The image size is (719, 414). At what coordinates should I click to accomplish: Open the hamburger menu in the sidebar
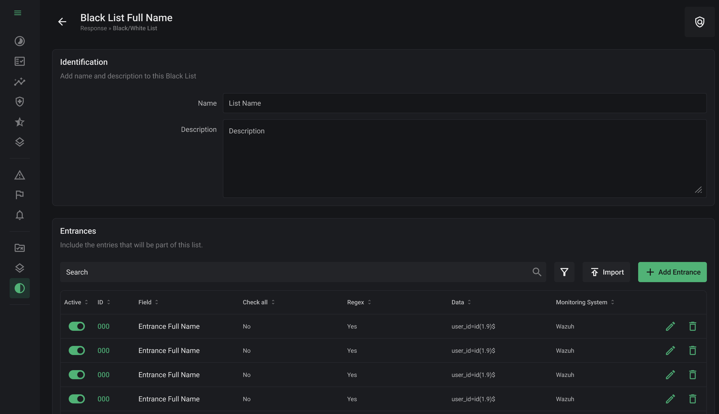coord(18,13)
